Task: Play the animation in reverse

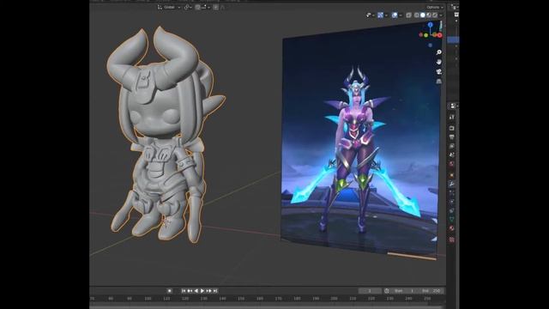Action: click(196, 291)
